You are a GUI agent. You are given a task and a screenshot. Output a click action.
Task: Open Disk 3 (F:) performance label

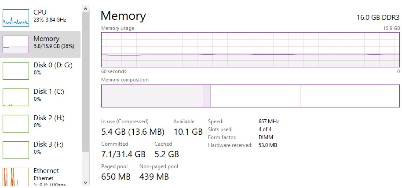(x=48, y=144)
